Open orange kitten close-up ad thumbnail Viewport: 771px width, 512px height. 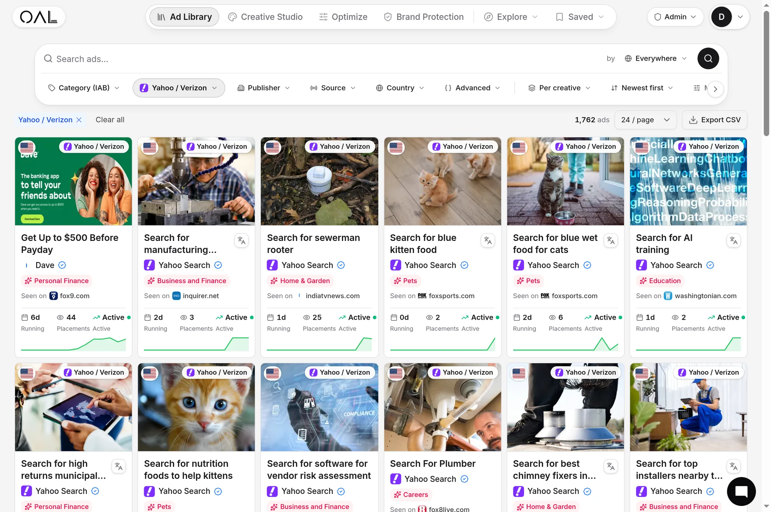(x=196, y=407)
